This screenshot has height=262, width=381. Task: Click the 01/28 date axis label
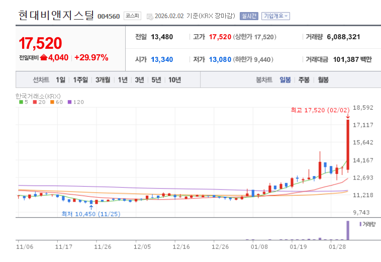pyautogui.click(x=337, y=247)
